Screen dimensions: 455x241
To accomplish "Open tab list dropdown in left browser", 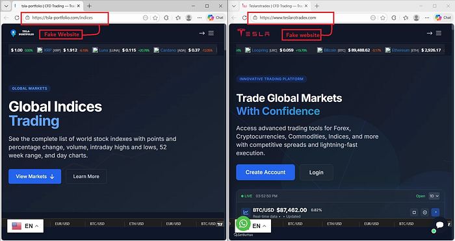I will coord(6,6).
